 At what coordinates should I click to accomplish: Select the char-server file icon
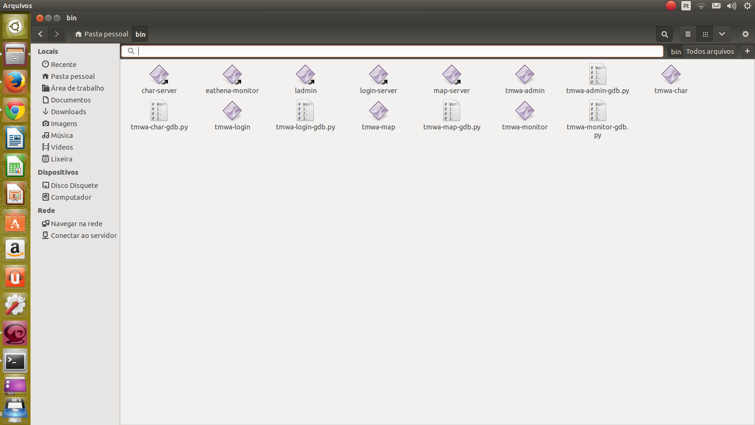159,75
